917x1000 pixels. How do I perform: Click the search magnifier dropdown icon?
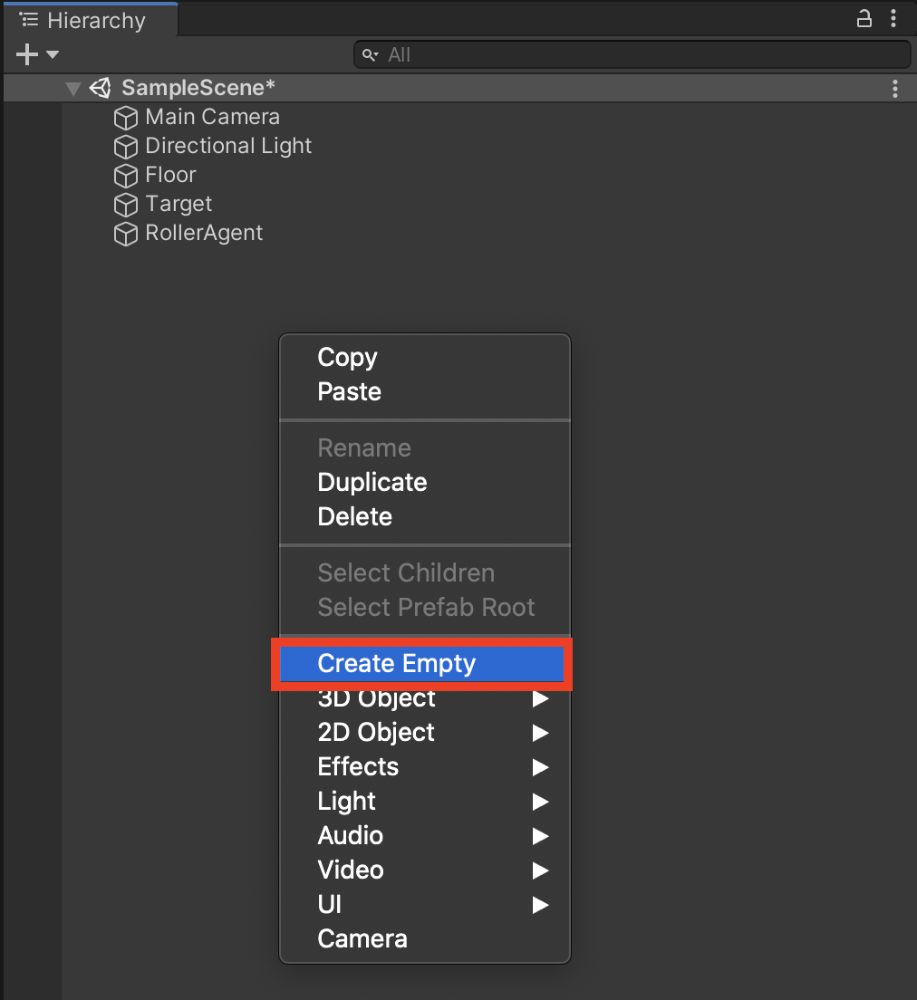pos(370,55)
